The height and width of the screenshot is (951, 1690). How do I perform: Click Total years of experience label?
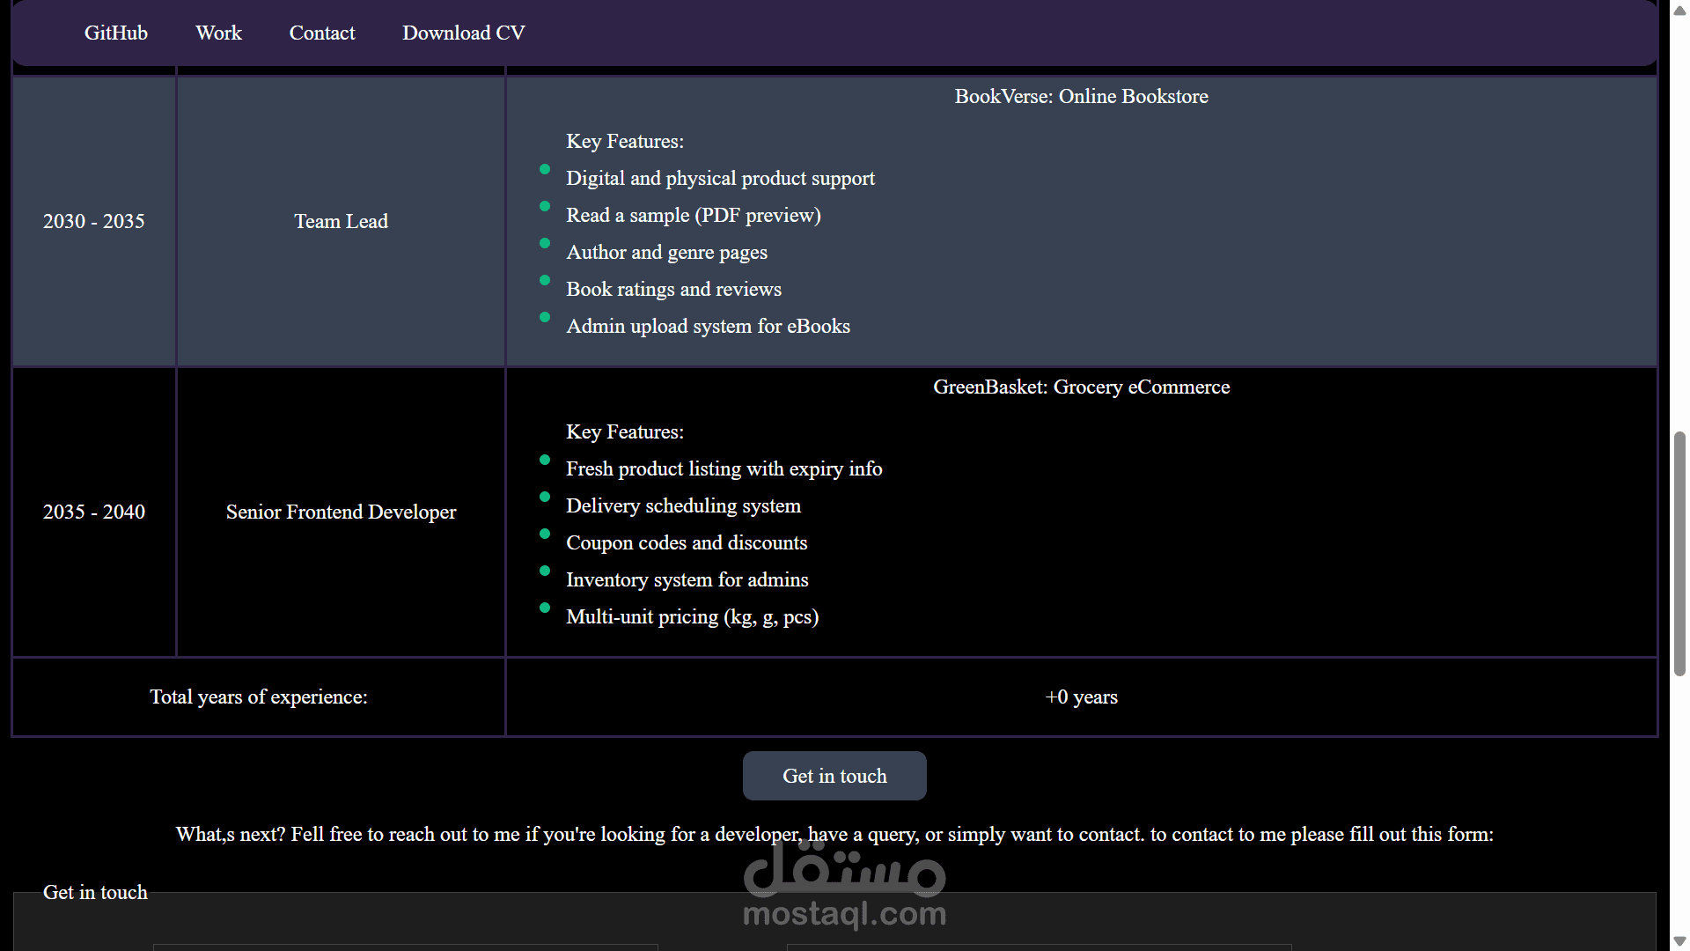pos(258,697)
